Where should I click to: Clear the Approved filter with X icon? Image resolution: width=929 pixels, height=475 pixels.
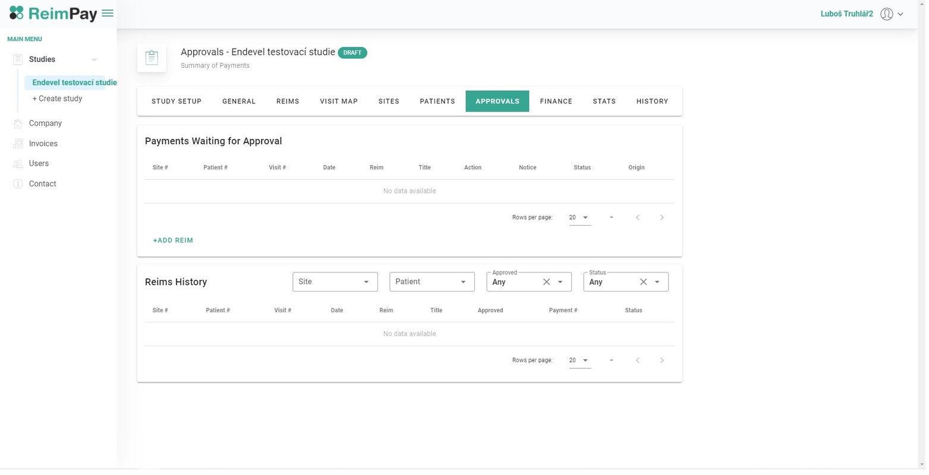tap(546, 282)
